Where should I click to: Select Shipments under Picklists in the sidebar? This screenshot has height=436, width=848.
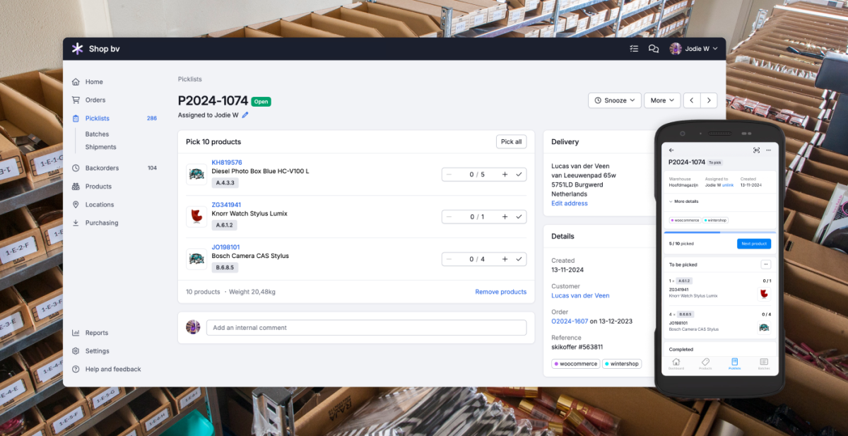coord(101,147)
